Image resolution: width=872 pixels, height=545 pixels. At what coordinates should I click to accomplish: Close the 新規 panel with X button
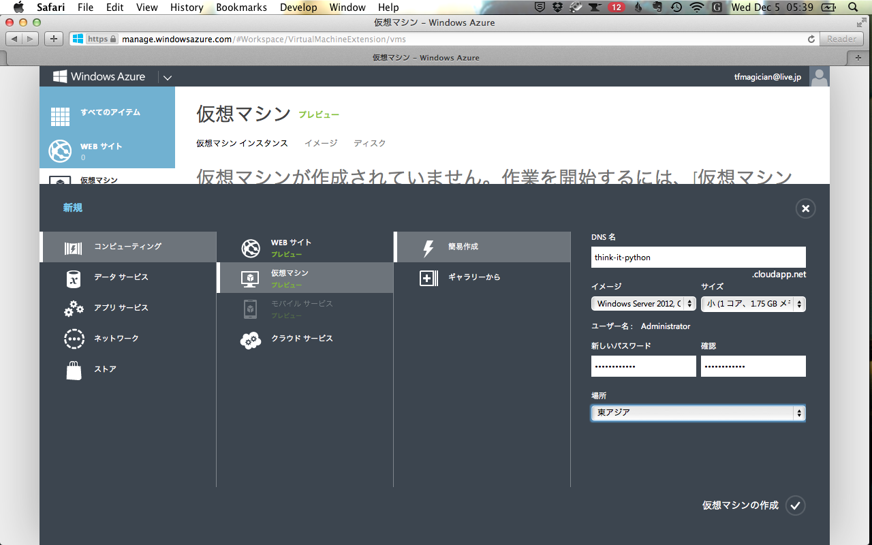(805, 208)
